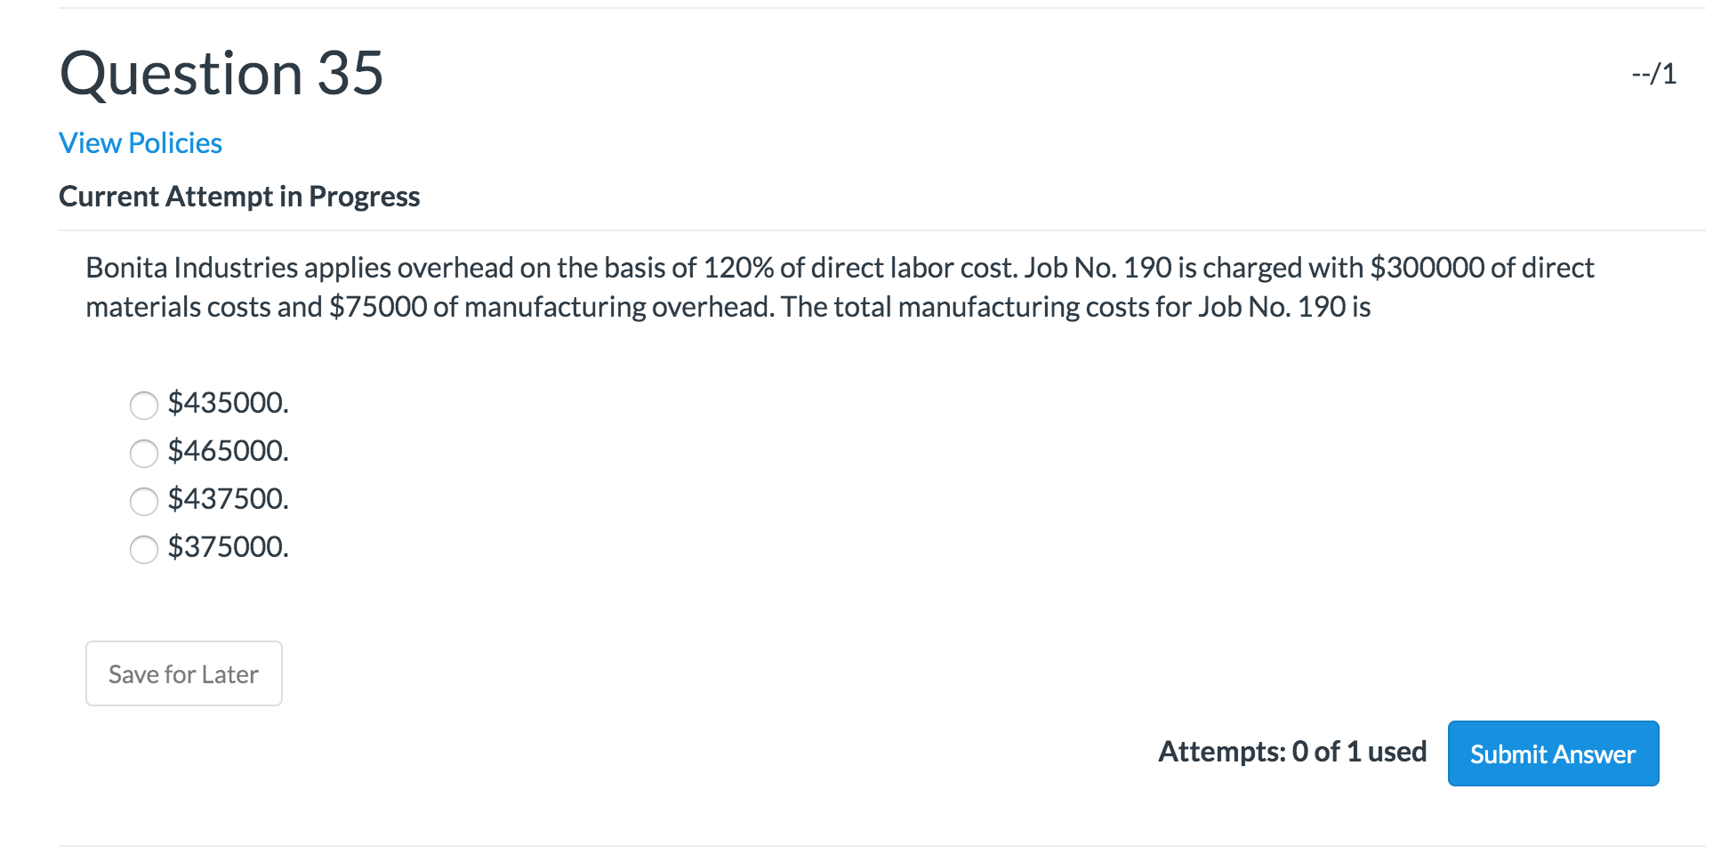
Task: Click the $437500 answer label text
Action: tap(229, 500)
